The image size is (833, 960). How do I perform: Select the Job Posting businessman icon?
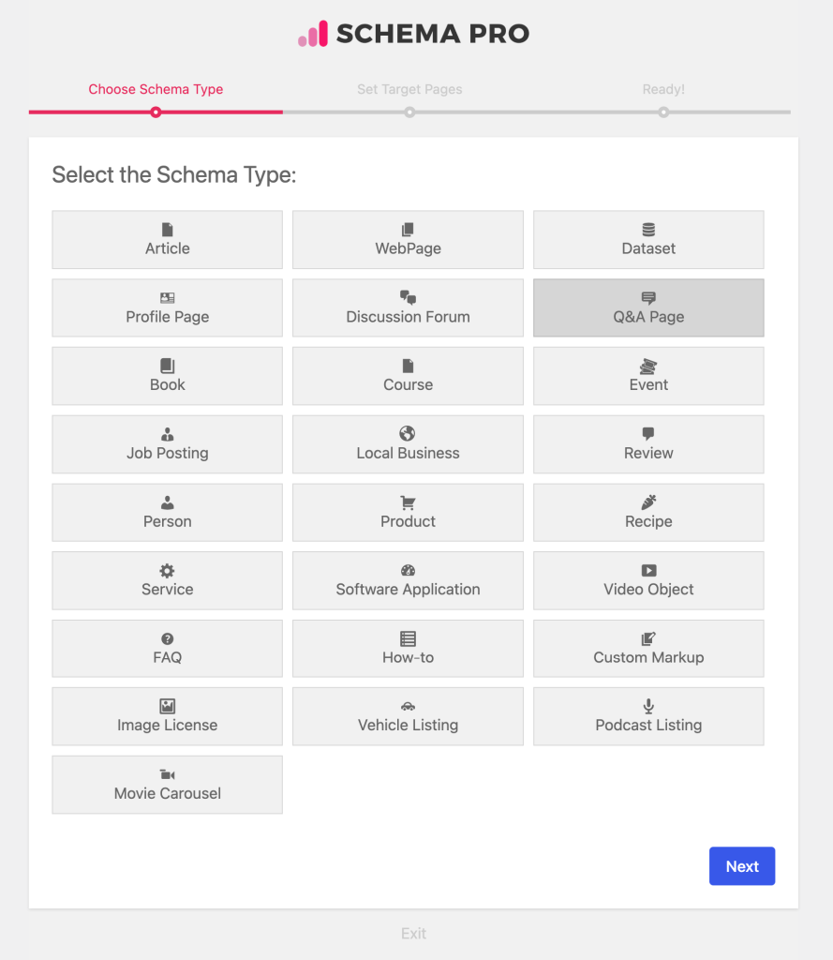point(167,434)
